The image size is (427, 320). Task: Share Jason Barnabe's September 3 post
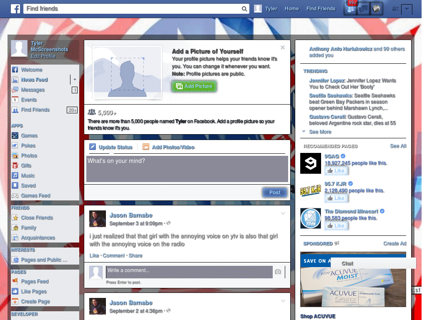coord(136,255)
